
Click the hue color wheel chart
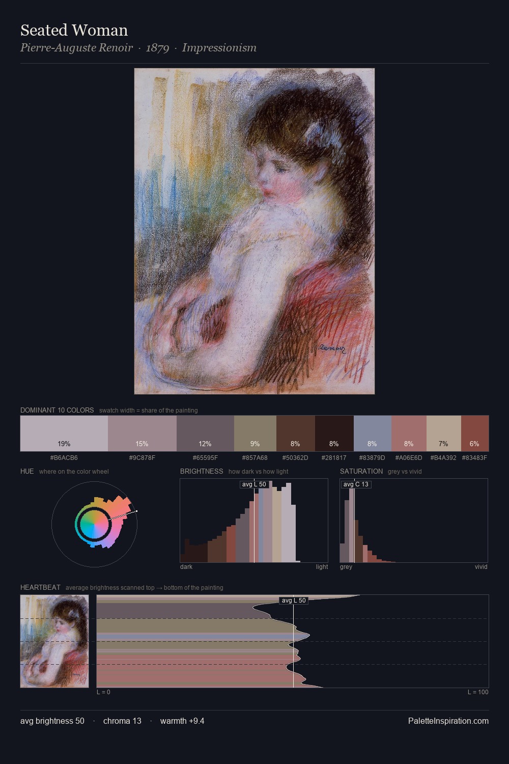coord(94,524)
